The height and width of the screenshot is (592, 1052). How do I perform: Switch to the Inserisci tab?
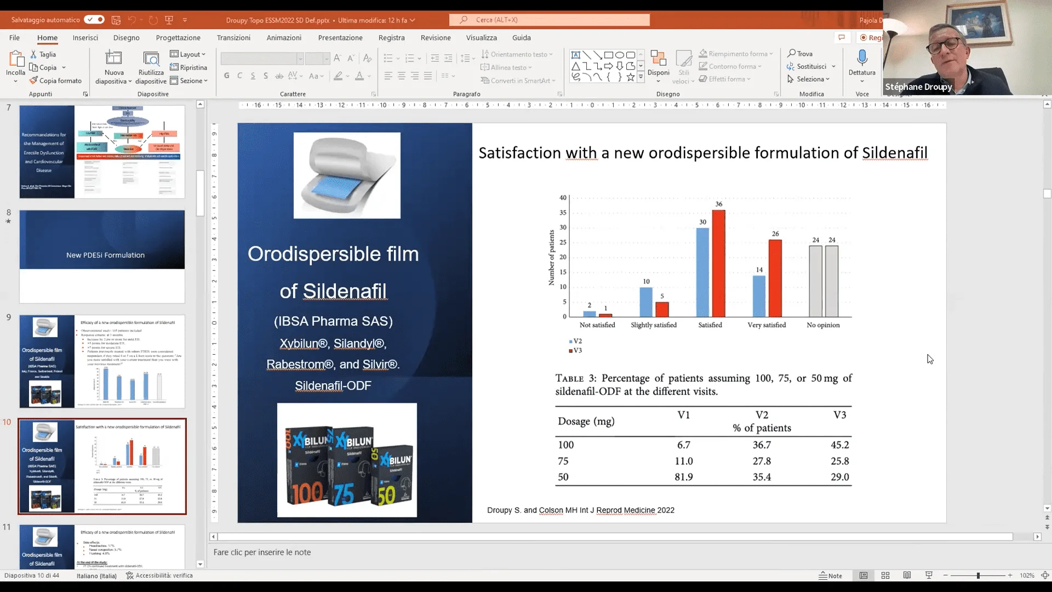[85, 37]
